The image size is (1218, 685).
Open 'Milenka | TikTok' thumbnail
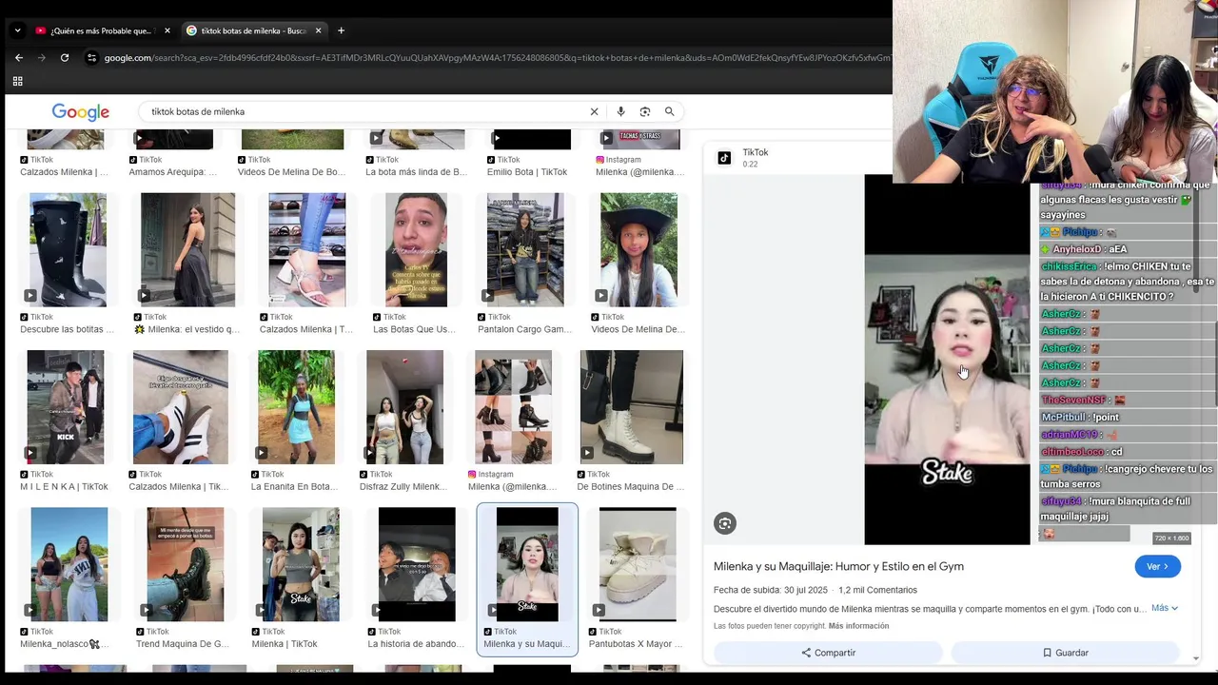[x=301, y=564]
